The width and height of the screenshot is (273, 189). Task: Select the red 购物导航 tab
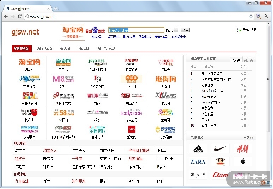point(22,48)
